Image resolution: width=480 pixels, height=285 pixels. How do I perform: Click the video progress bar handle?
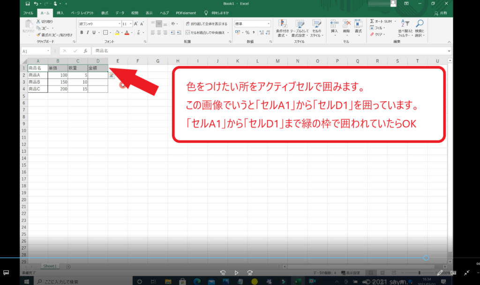[426, 258]
